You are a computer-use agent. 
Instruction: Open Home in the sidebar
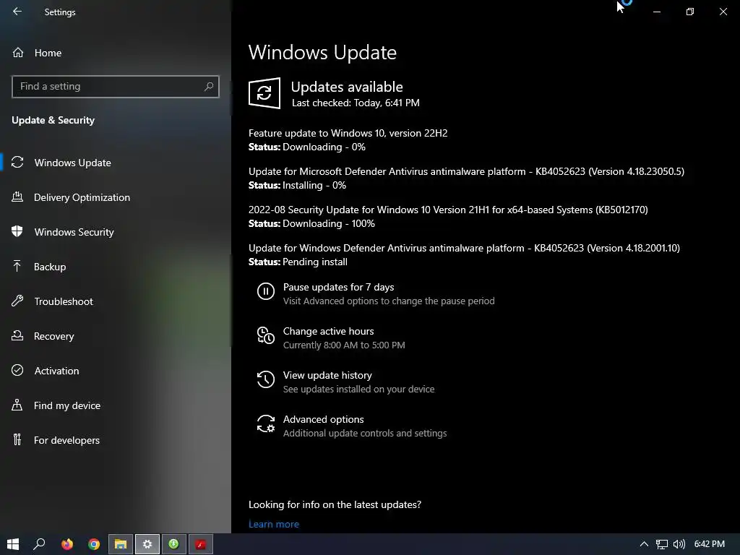click(48, 53)
